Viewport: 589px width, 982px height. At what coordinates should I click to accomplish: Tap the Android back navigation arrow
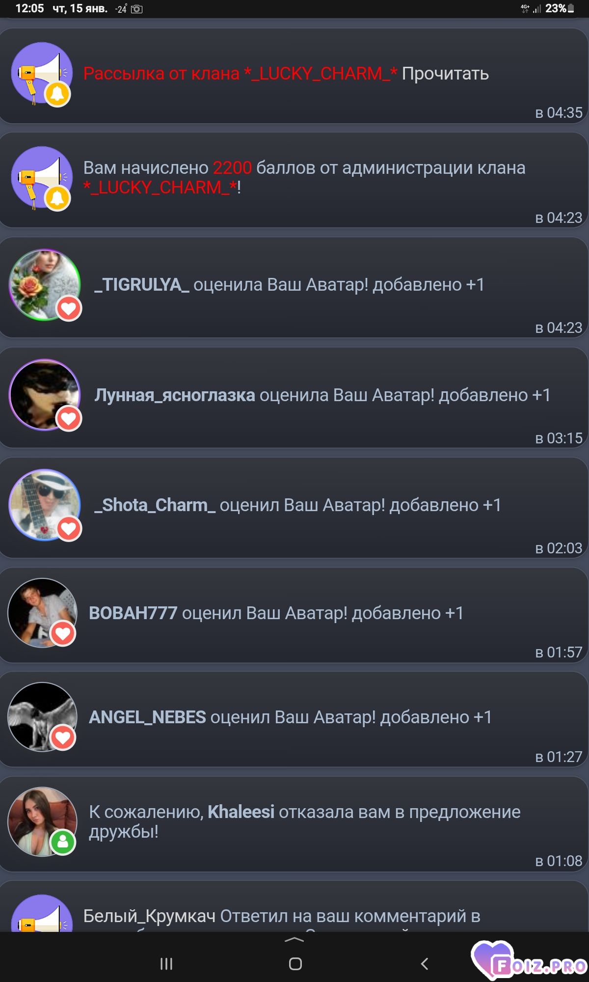425,964
